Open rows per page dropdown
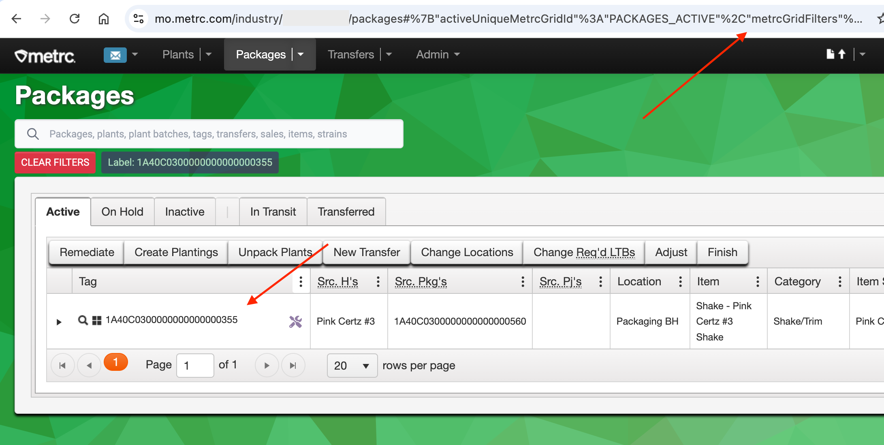Screen dimensions: 884x445 352,366
